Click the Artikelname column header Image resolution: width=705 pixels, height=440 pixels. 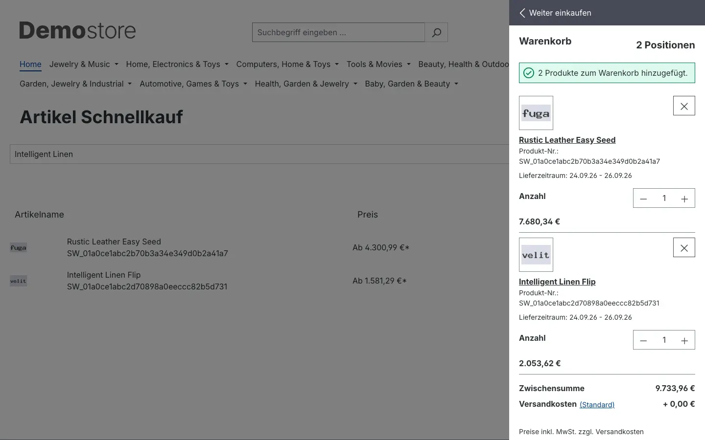[39, 215]
